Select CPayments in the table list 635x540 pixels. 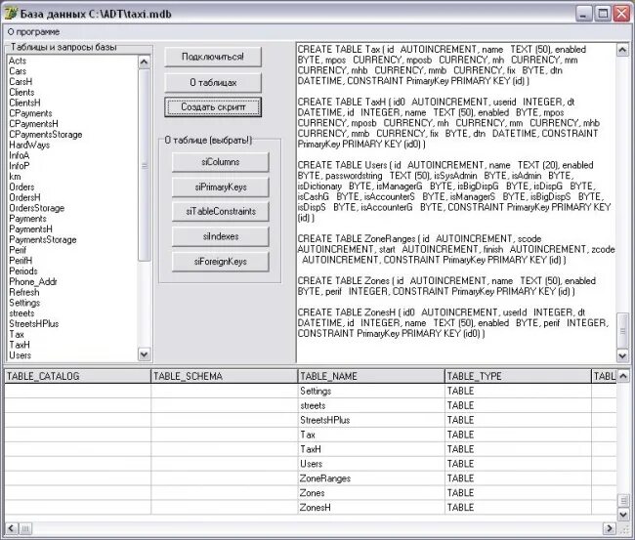31,113
